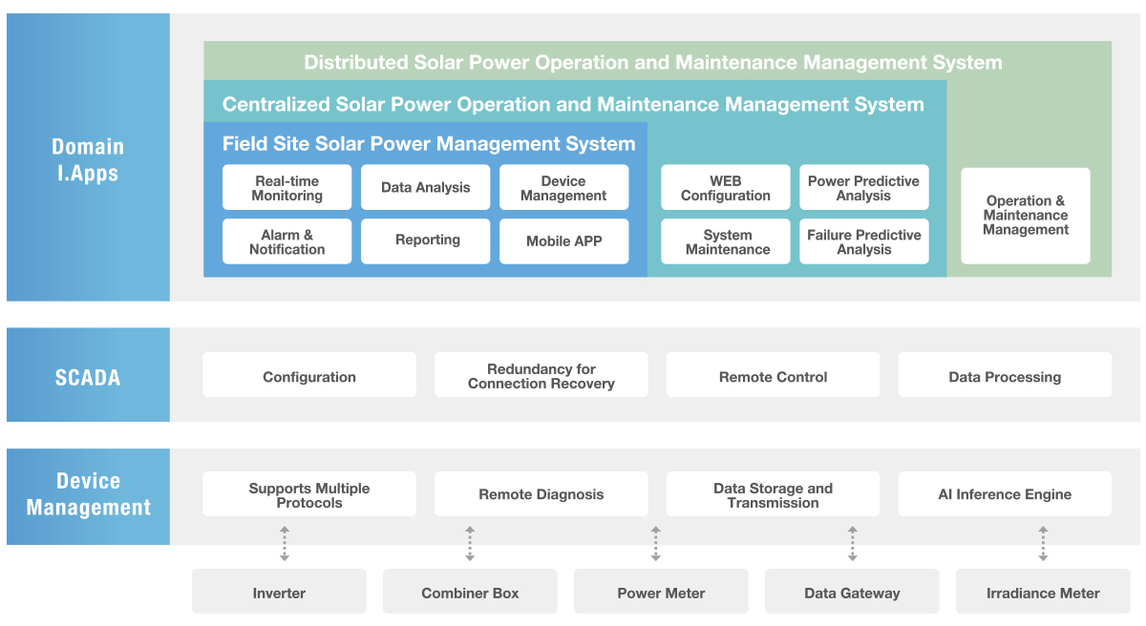Open Supports Multiple Protocols box

click(x=308, y=494)
